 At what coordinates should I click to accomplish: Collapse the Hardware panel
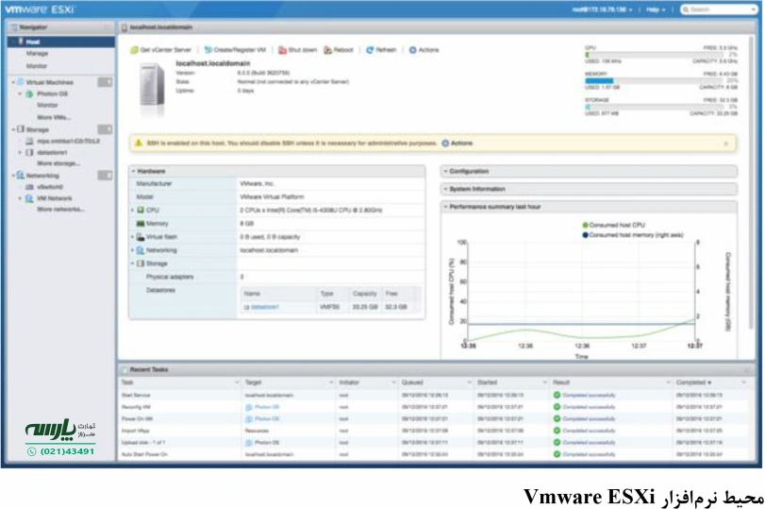click(x=133, y=172)
